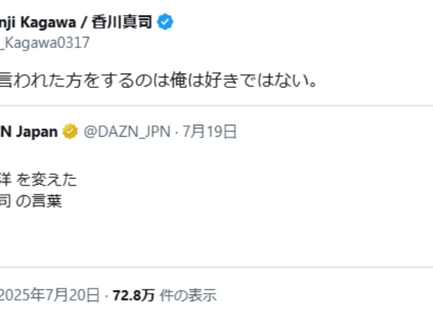Click blank area right of 香川真司 verified badge
This screenshot has width=433, height=323.
click(304, 22)
